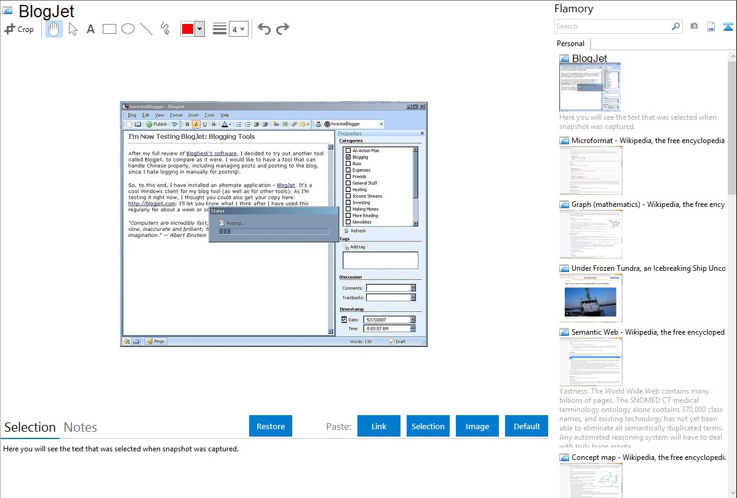
Task: Toggle the Date timestamp checkbox
Action: tap(344, 320)
